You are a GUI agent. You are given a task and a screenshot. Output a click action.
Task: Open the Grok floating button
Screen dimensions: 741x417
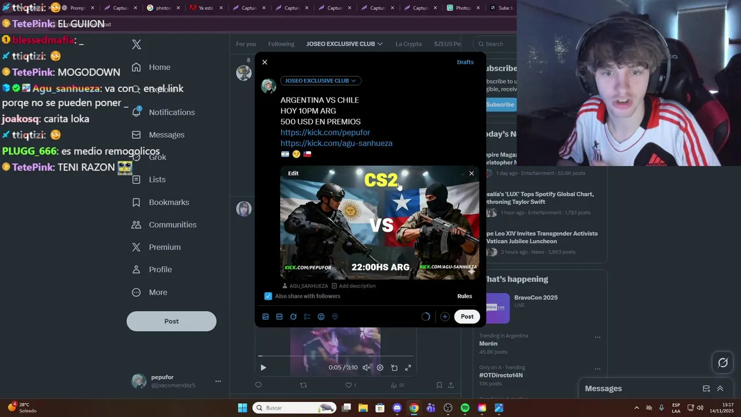coord(723,363)
